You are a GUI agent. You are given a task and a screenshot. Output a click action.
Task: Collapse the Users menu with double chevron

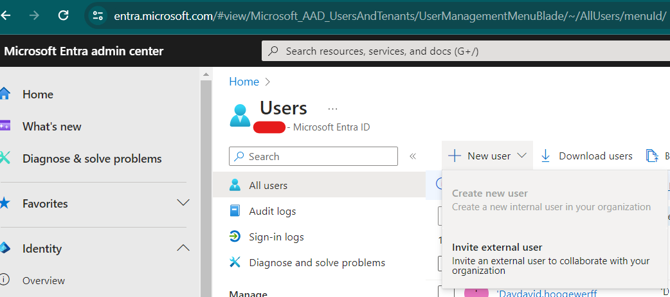point(413,156)
